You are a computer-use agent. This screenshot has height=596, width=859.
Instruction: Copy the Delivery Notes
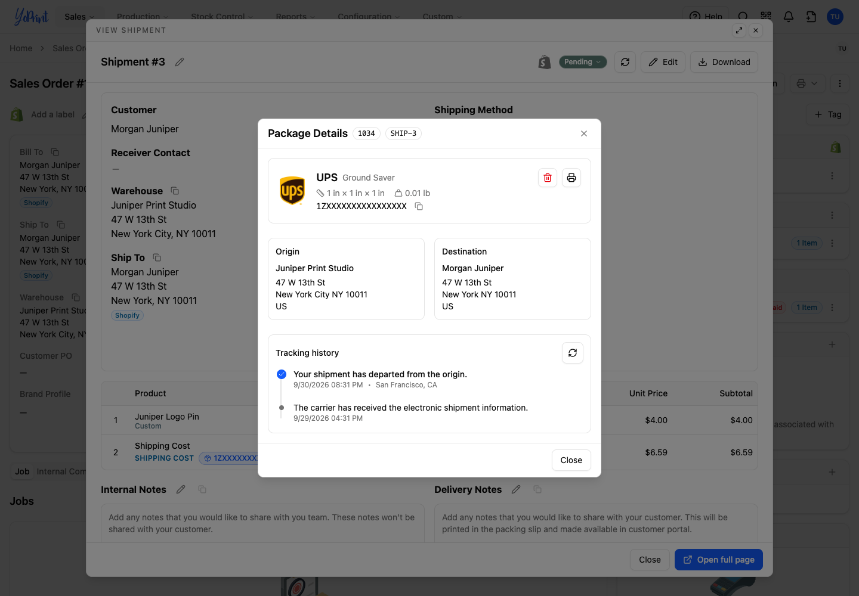tap(537, 489)
